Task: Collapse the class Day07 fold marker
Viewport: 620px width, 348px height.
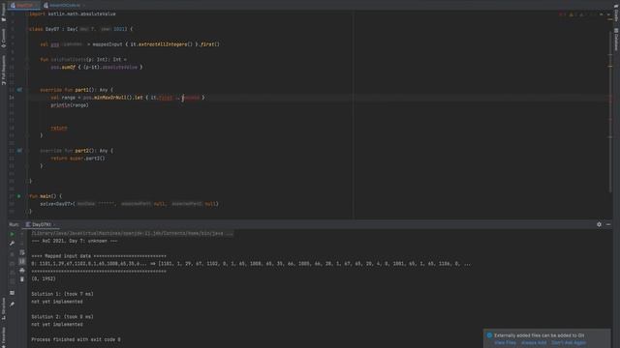Action: point(27,29)
